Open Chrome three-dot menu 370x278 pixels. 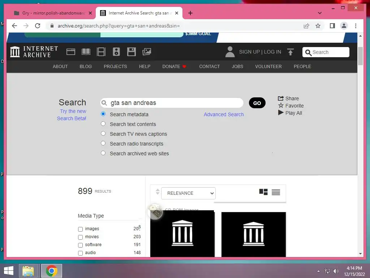click(356, 26)
